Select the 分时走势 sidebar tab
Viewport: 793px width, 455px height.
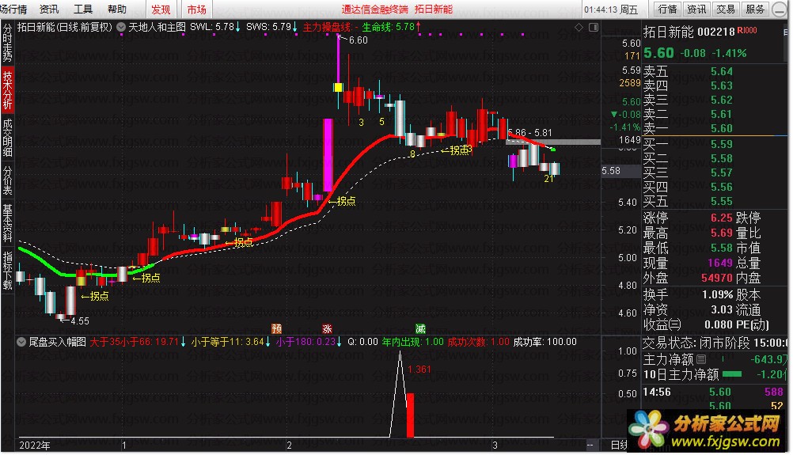click(x=8, y=43)
